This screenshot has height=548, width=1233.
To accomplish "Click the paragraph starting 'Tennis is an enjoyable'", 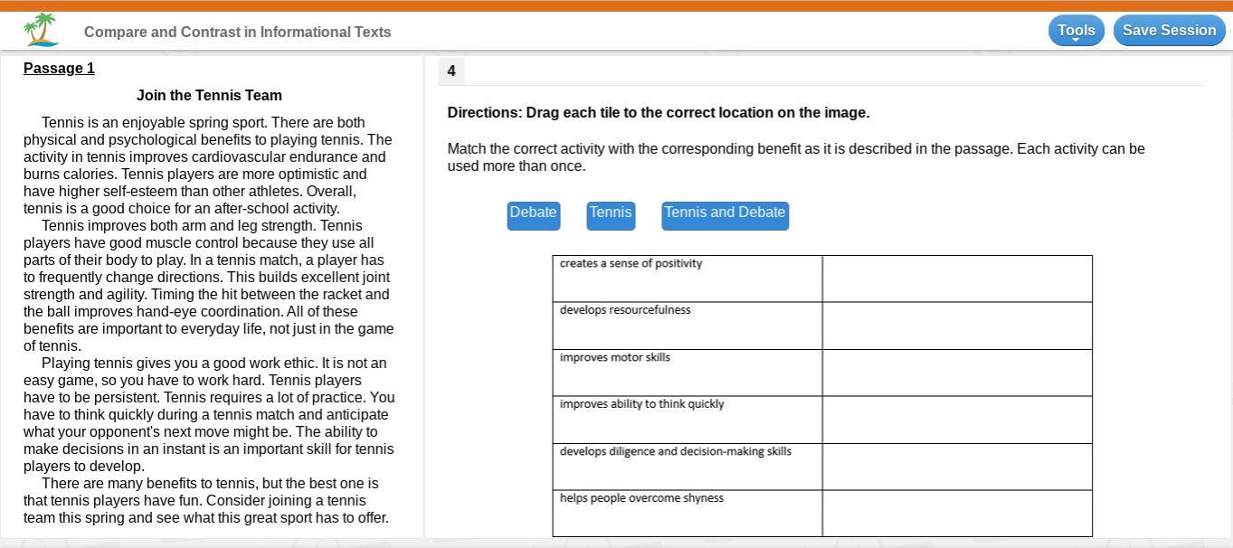I will [208, 165].
